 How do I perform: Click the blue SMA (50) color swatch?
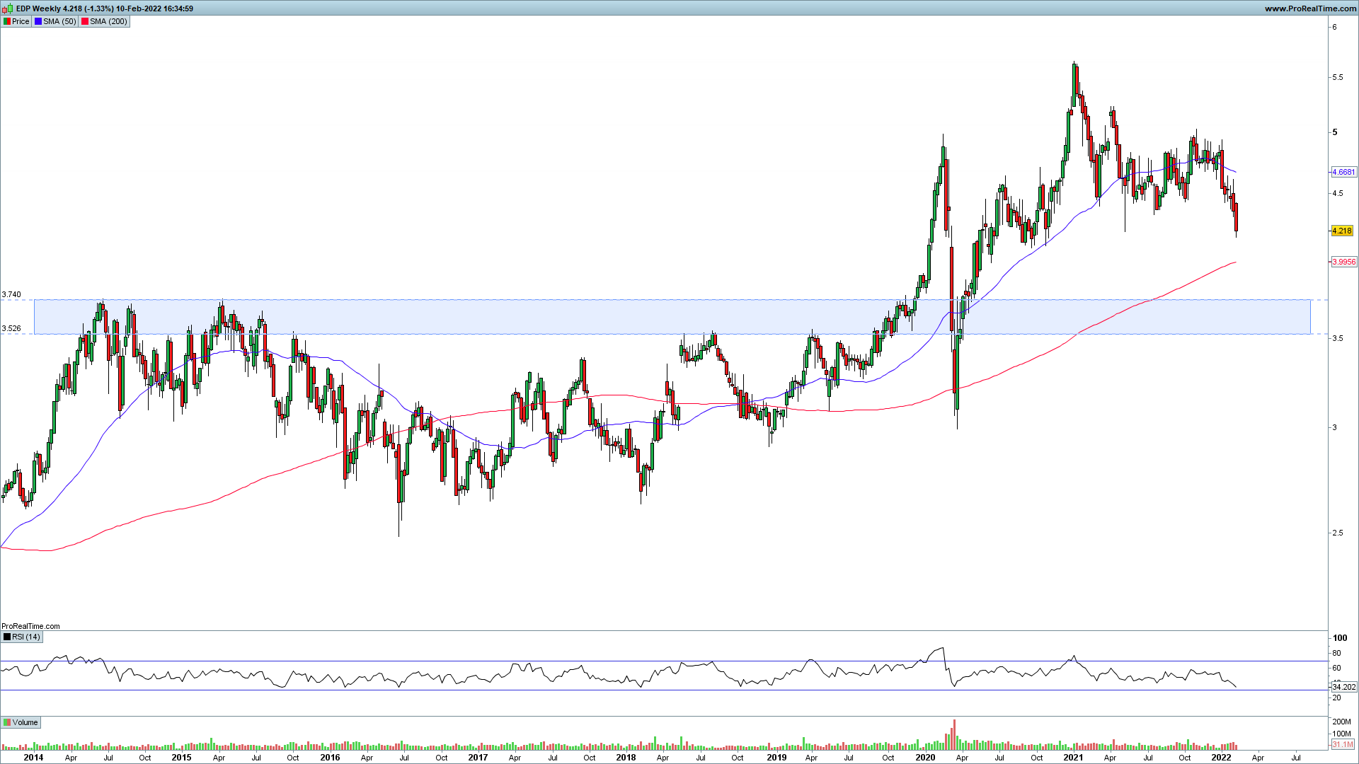point(38,21)
